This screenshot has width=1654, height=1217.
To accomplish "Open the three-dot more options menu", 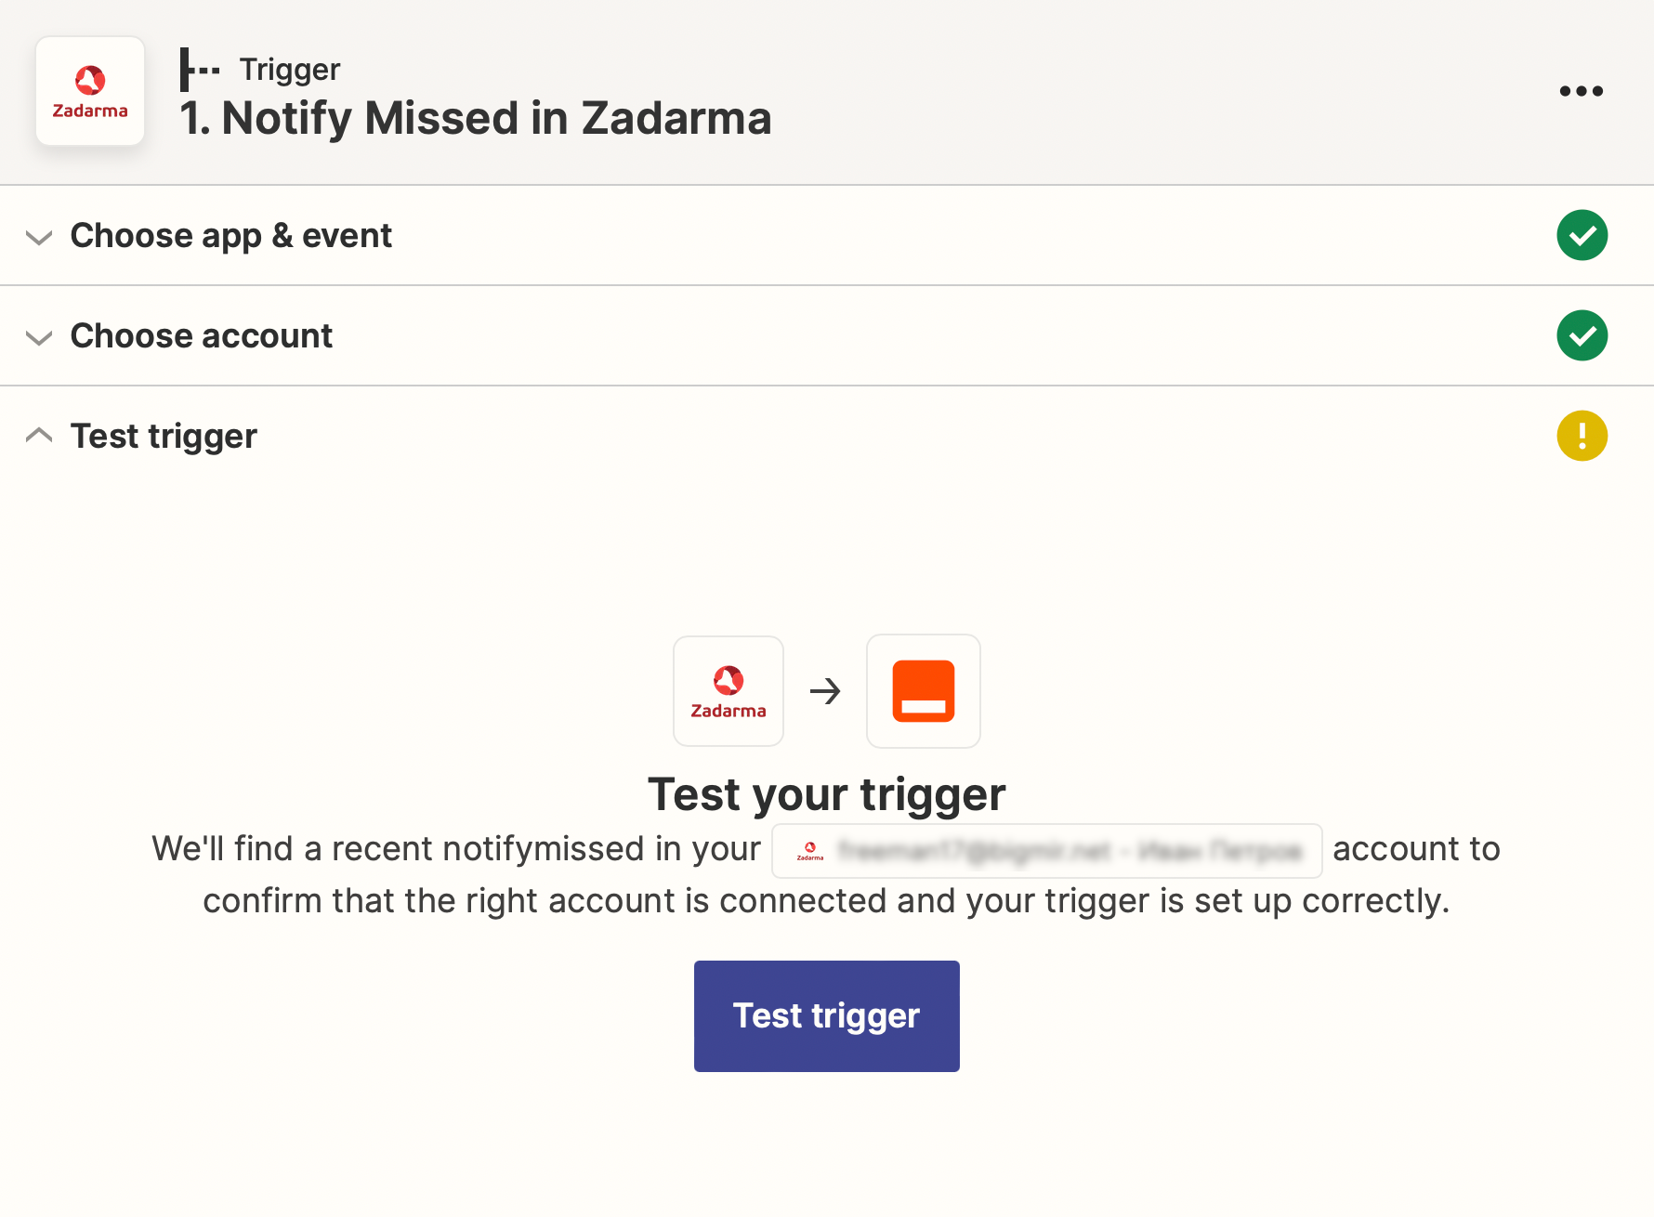I will (x=1581, y=91).
